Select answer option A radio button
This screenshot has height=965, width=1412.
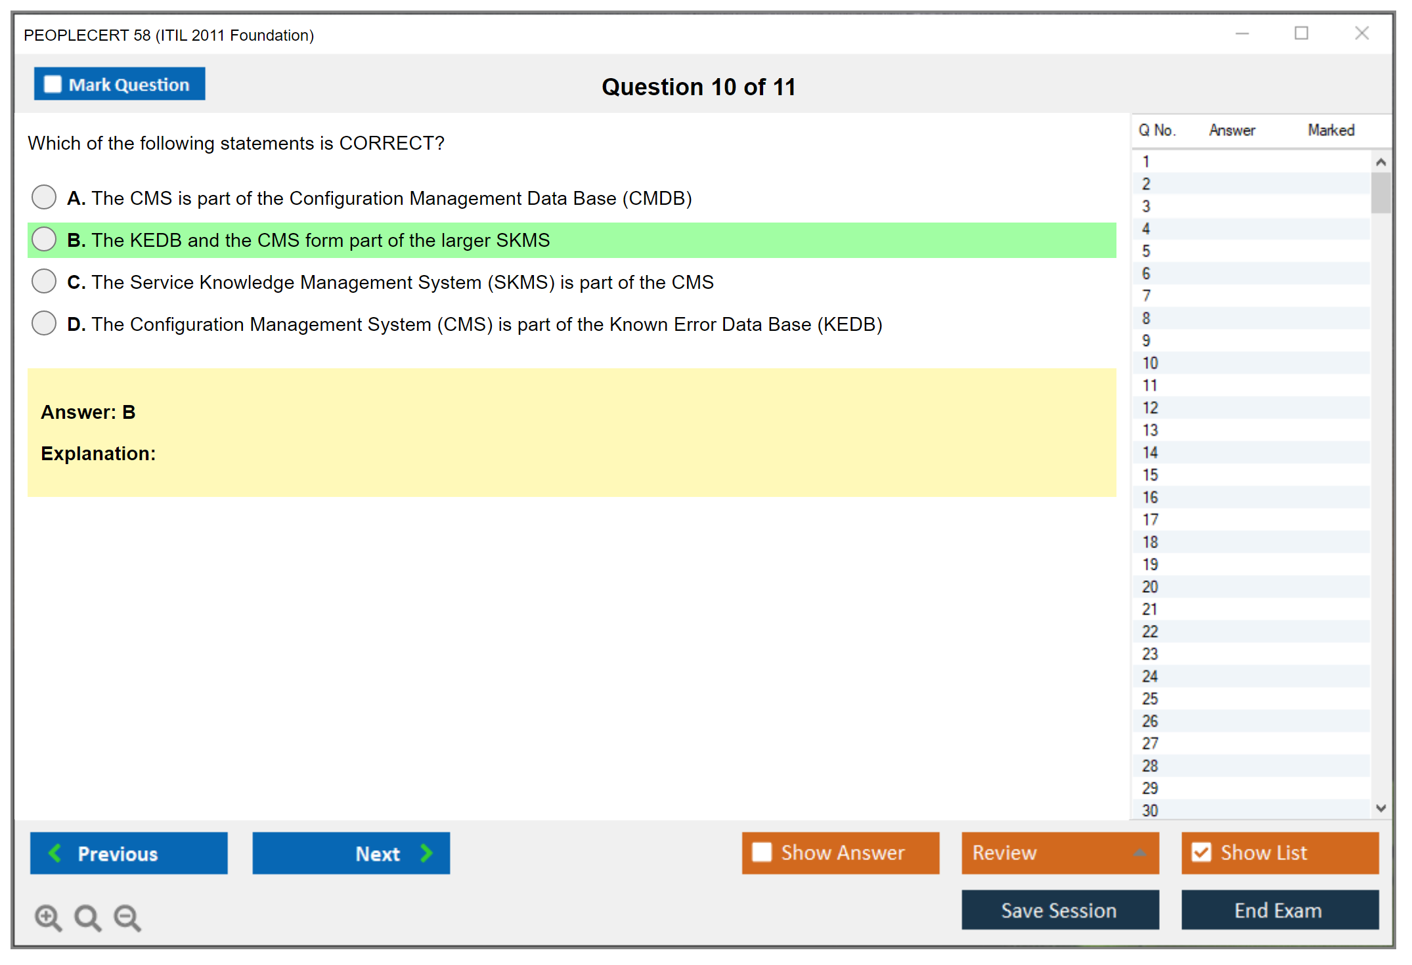[x=44, y=197]
